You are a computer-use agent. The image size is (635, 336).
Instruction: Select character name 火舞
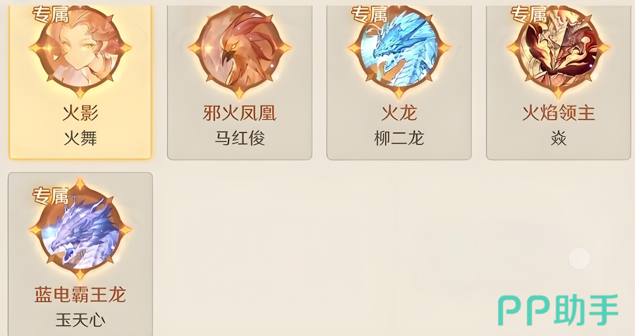[80, 139]
